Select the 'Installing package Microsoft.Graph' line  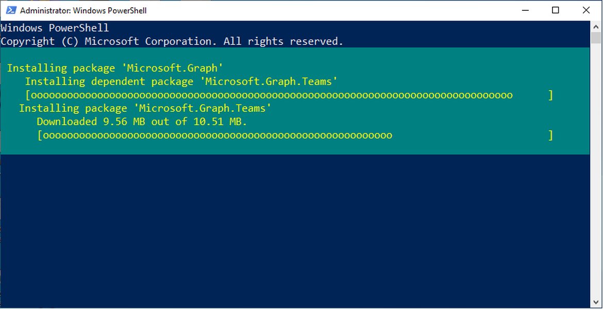(x=114, y=67)
